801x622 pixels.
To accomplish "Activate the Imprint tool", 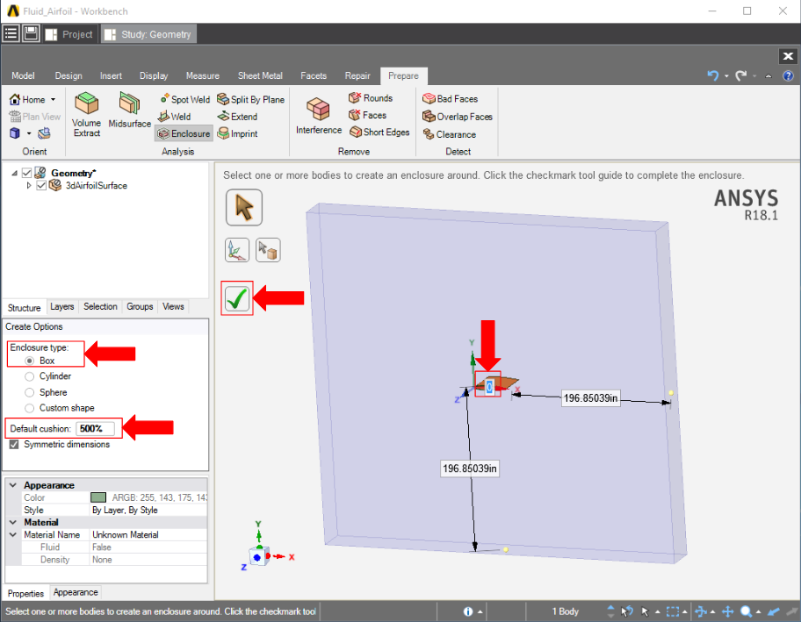I will pos(237,133).
